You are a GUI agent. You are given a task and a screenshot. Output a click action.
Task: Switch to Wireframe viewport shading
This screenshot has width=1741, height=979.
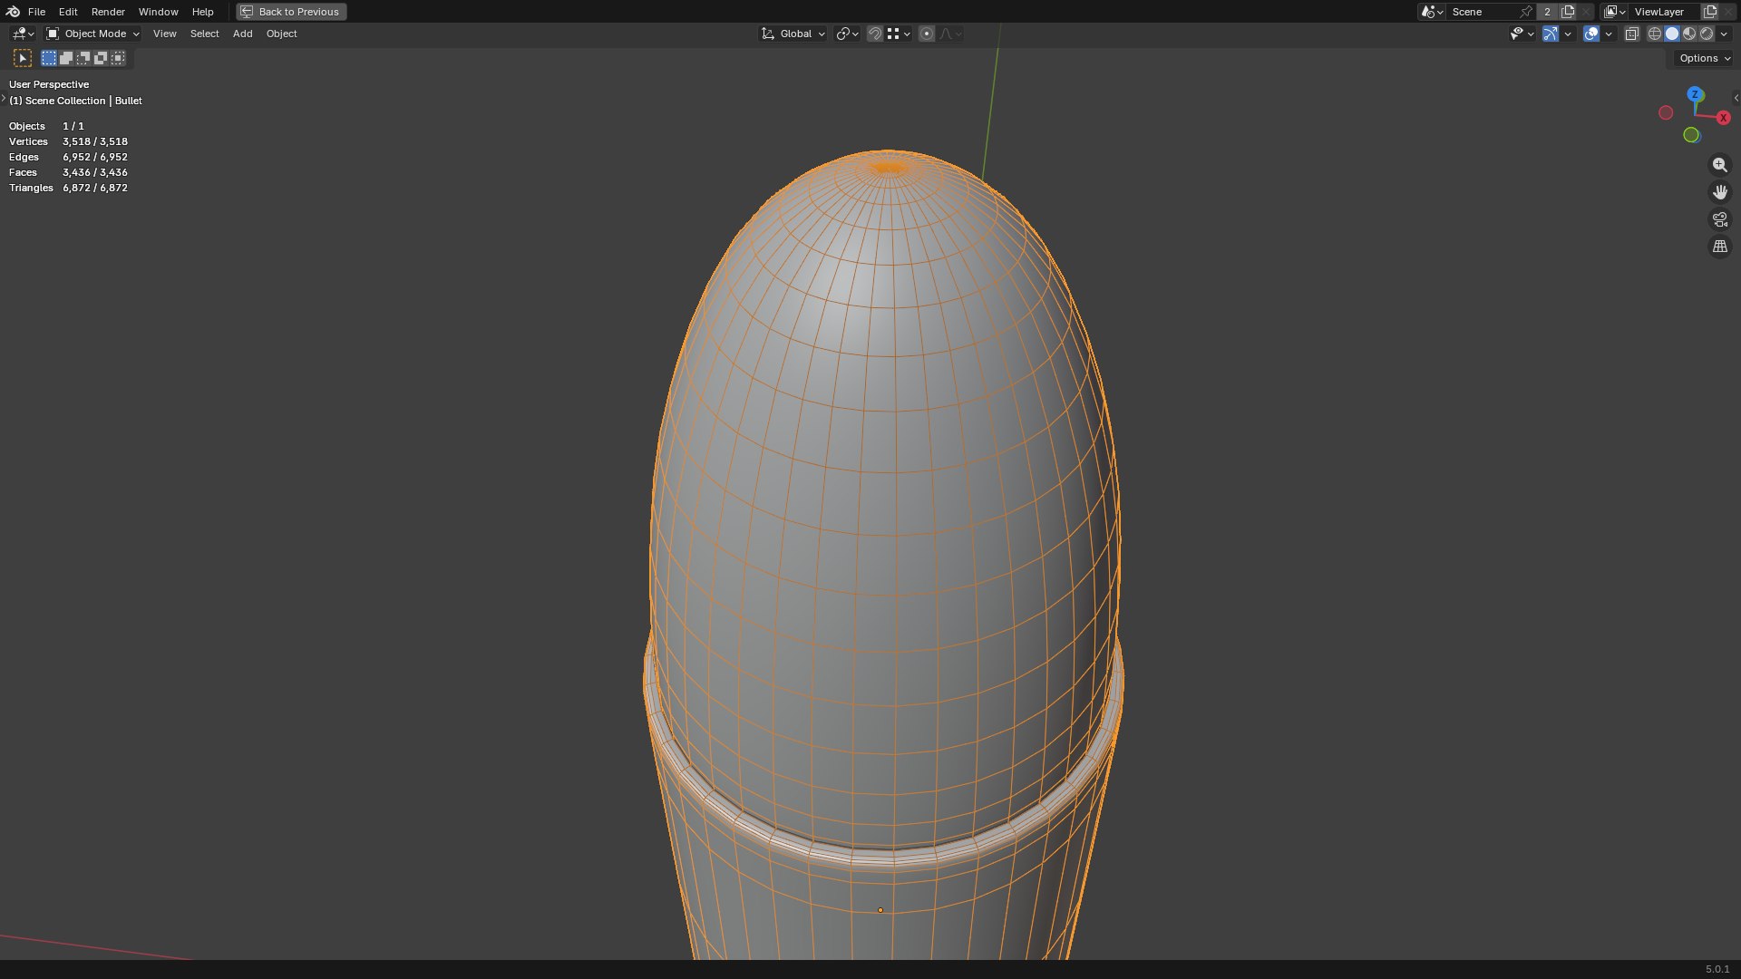[x=1655, y=34]
